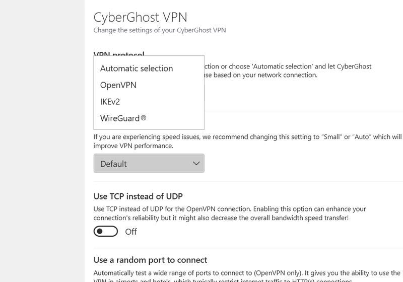Image resolution: width=403 pixels, height=282 pixels.
Task: Click the Off label beside TCP toggle
Action: coord(131,232)
